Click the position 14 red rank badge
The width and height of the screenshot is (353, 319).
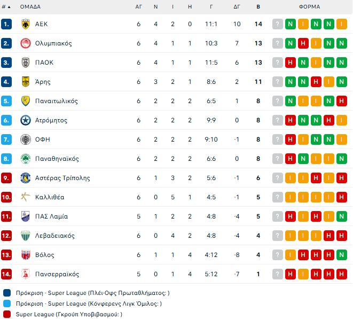click(x=6, y=274)
